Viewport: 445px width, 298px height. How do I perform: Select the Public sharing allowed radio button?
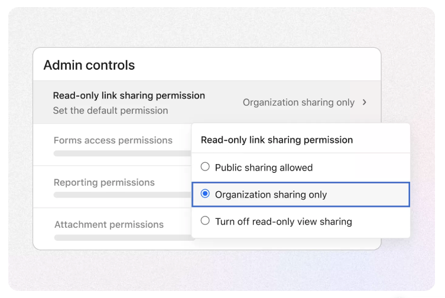205,167
